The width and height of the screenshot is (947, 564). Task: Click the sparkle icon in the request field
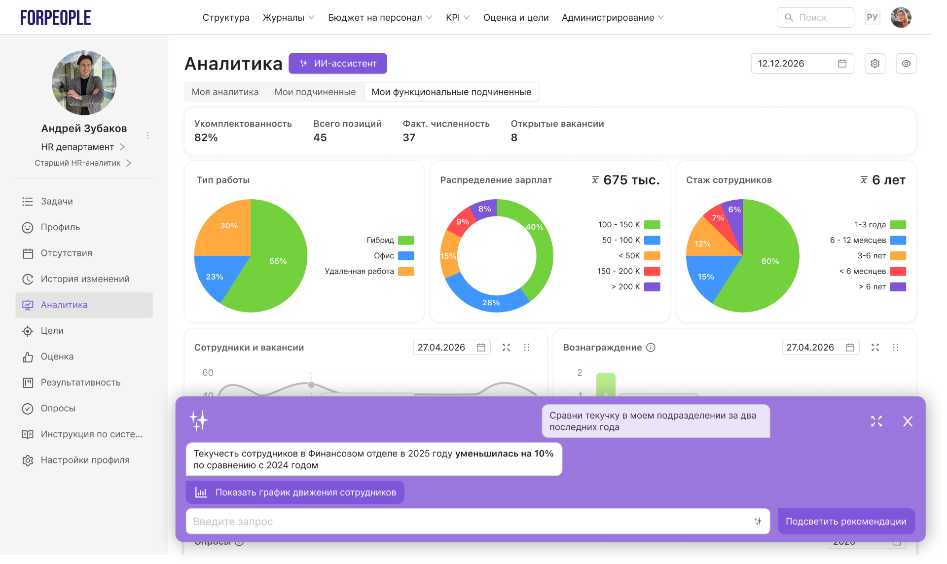coord(758,521)
